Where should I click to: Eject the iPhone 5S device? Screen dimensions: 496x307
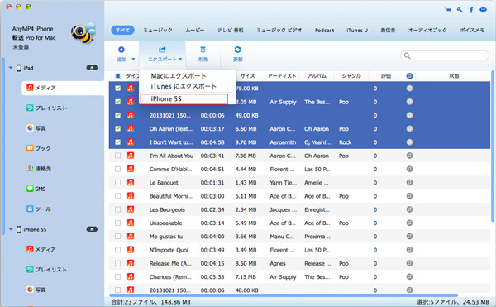pos(92,229)
